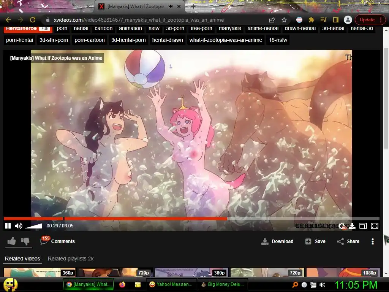Switch to Big Money Deluxe taskbar item
The height and width of the screenshot is (292, 389).
(x=222, y=284)
